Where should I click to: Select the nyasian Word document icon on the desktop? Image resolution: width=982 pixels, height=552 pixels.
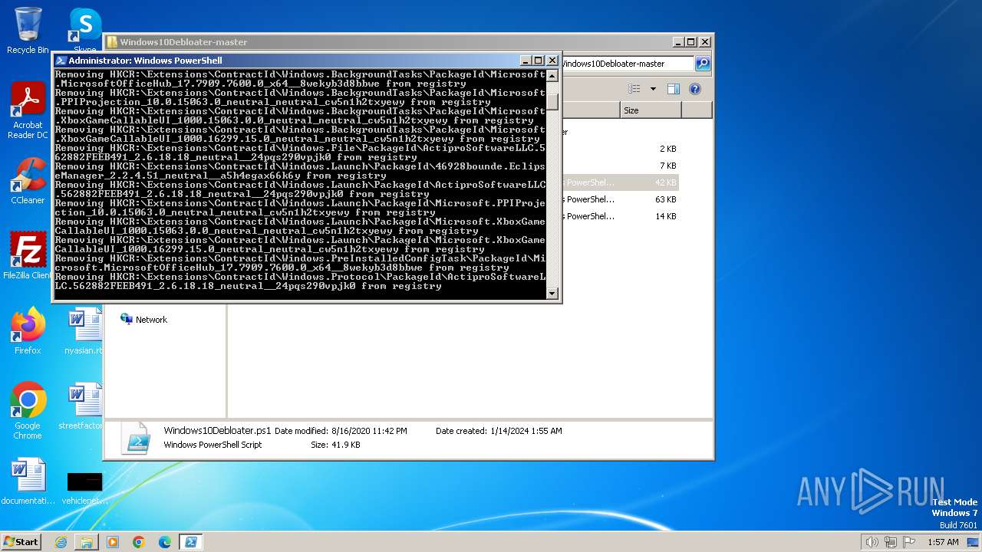tap(84, 331)
